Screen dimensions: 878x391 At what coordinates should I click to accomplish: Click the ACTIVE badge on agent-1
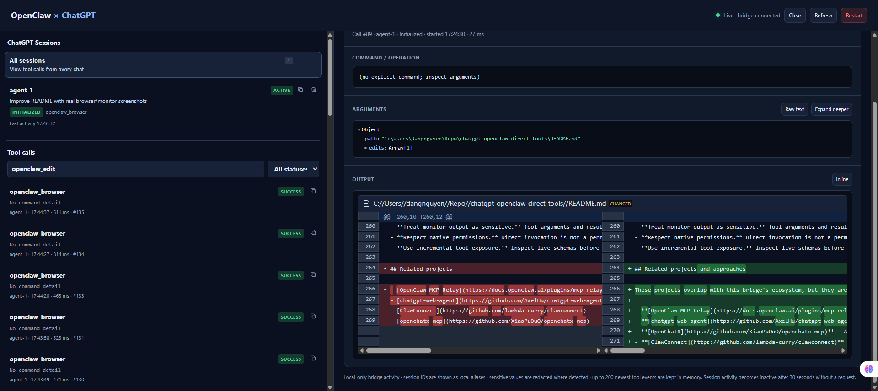282,90
